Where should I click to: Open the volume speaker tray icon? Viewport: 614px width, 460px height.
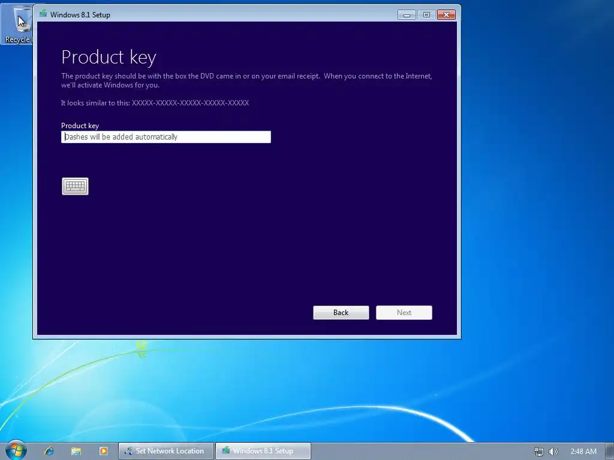click(553, 452)
